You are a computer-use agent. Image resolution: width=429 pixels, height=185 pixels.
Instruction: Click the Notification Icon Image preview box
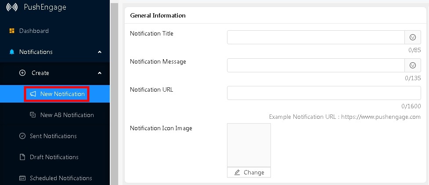click(x=249, y=145)
